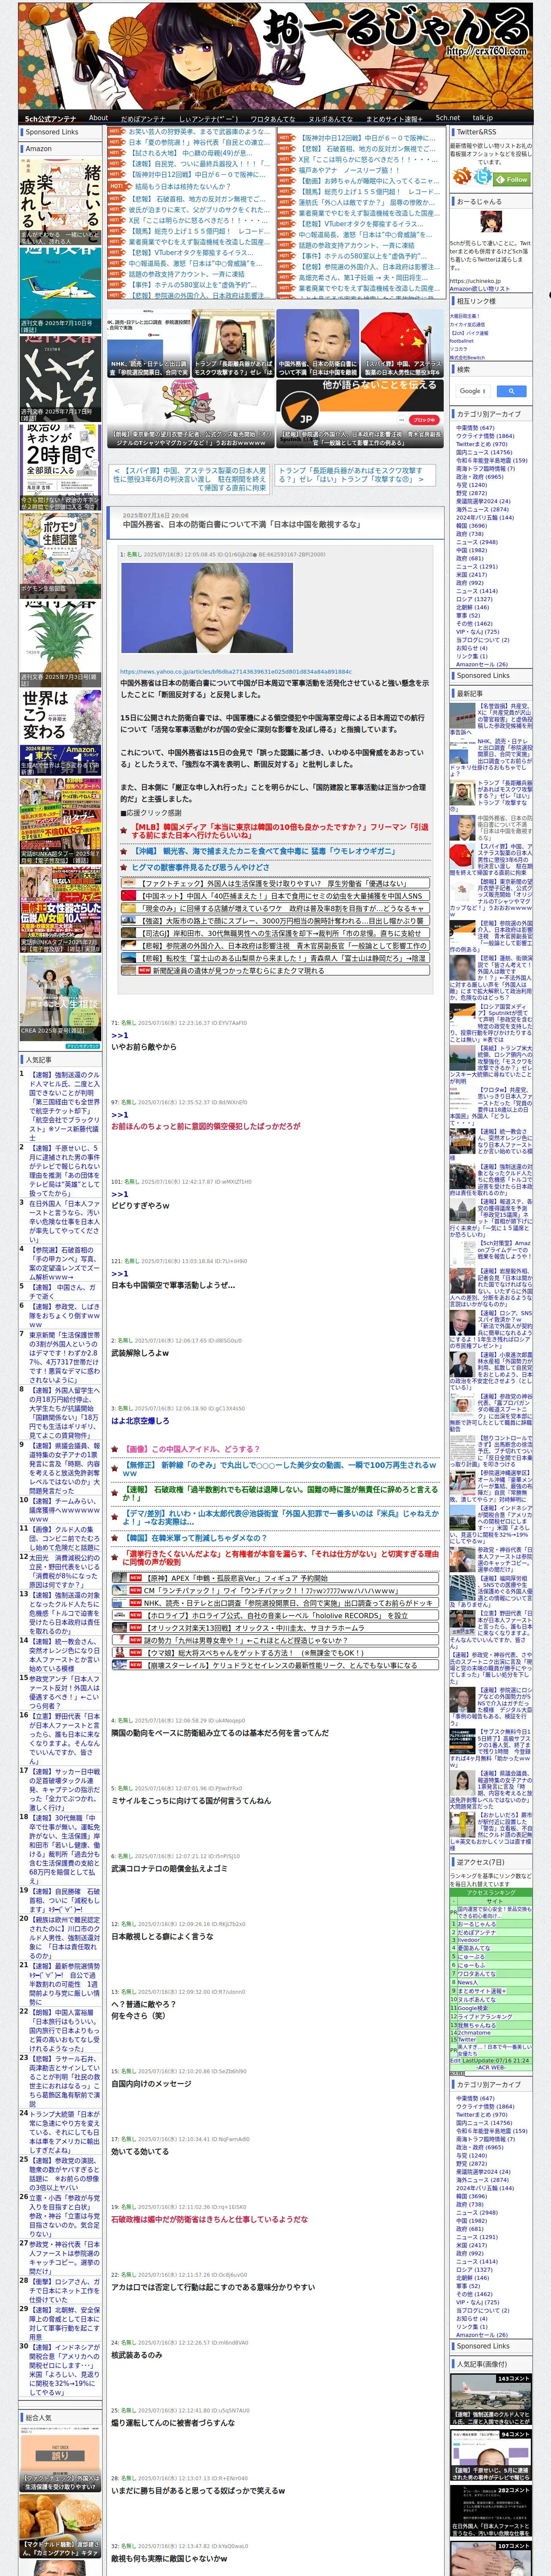Open the NHK 読売 日テレ thumbnail in the carousel
The width and height of the screenshot is (551, 2576).
[x=149, y=344]
